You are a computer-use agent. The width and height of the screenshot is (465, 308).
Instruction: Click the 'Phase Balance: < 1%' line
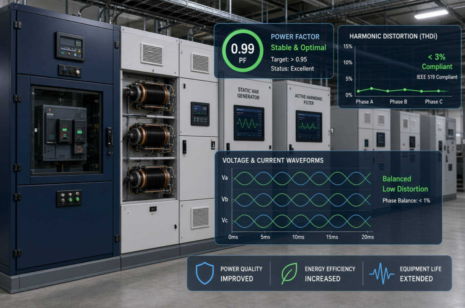(x=406, y=201)
